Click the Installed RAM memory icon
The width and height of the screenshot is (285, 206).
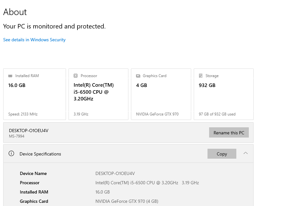pyautogui.click(x=10, y=76)
